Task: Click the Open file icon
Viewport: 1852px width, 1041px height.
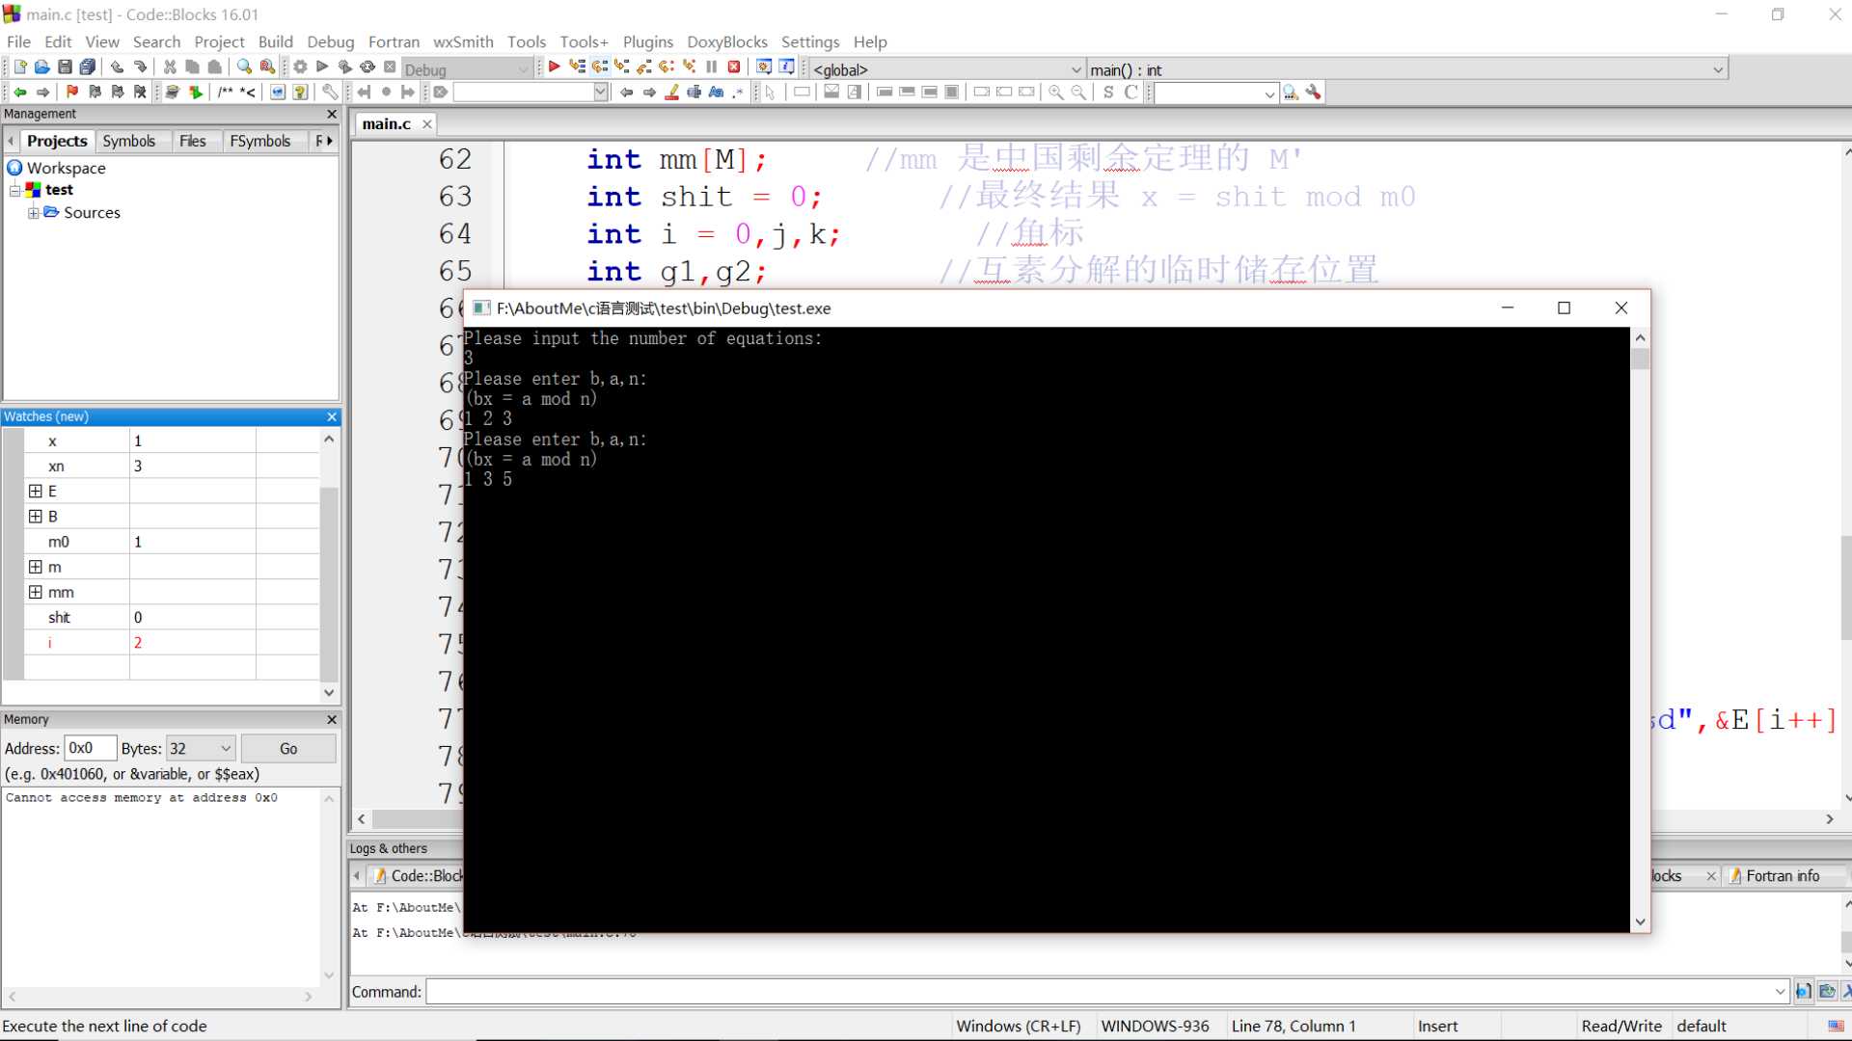Action: pos(42,67)
